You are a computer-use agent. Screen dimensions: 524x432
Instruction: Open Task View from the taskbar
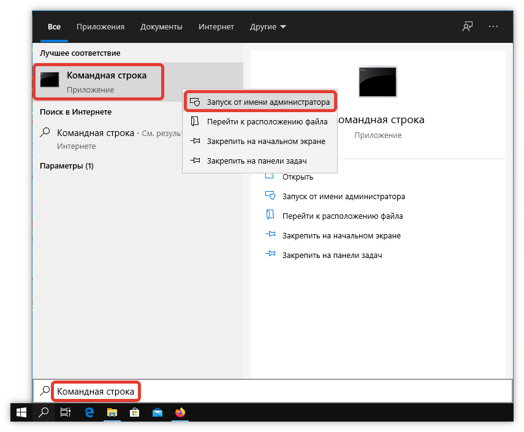66,413
